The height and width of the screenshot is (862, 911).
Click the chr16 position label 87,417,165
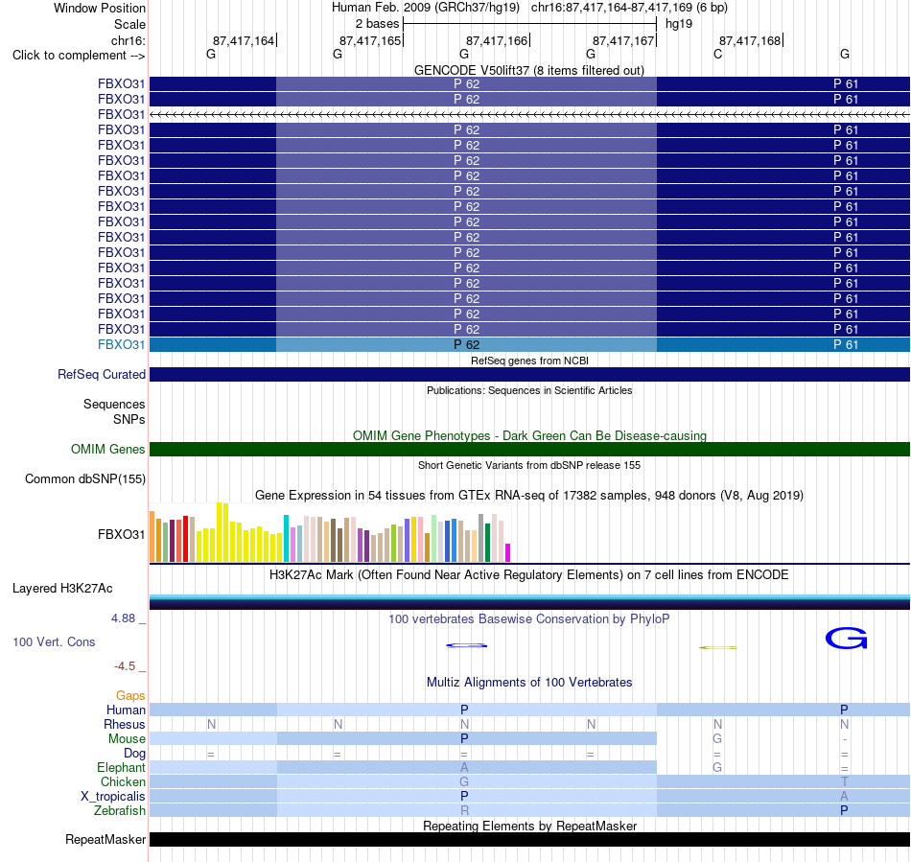[x=370, y=40]
